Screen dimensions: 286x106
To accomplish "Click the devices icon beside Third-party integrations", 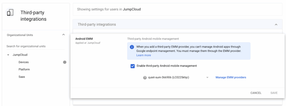I will (10, 13).
